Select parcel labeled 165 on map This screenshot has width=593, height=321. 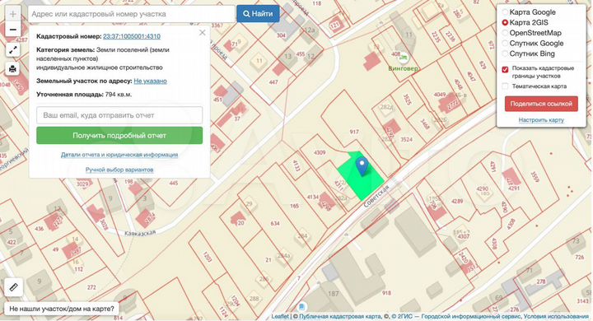pos(294,206)
